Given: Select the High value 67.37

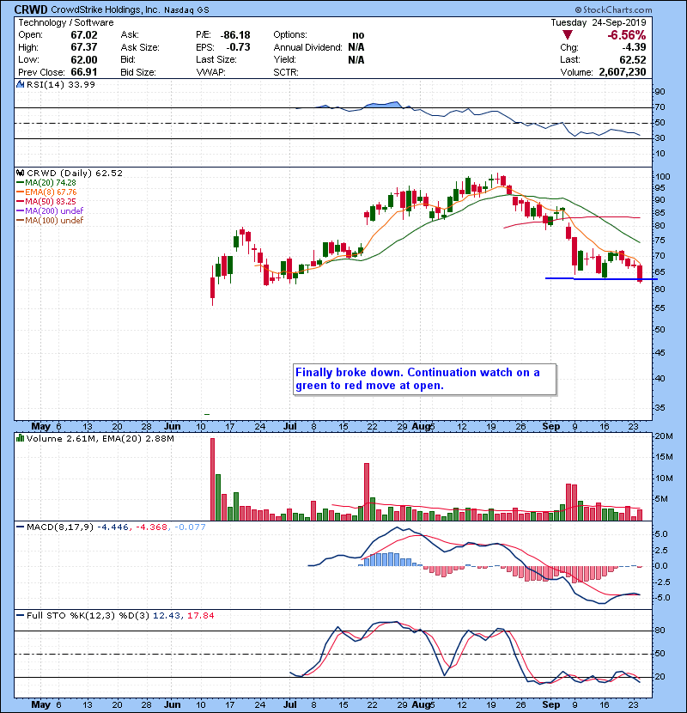Looking at the screenshot, I should (84, 47).
